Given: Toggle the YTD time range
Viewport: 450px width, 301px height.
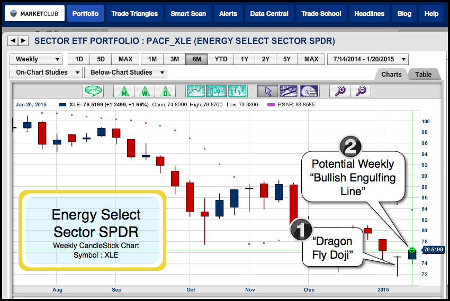Looking at the screenshot, I should pyautogui.click(x=221, y=59).
